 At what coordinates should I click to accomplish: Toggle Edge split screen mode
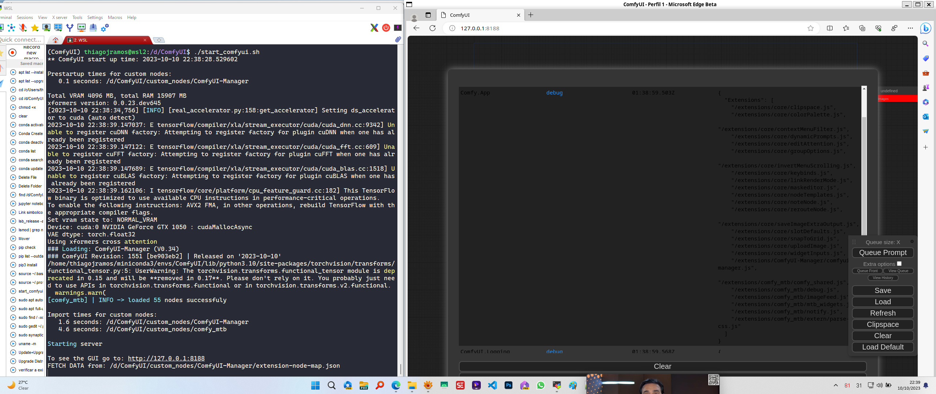pos(830,28)
